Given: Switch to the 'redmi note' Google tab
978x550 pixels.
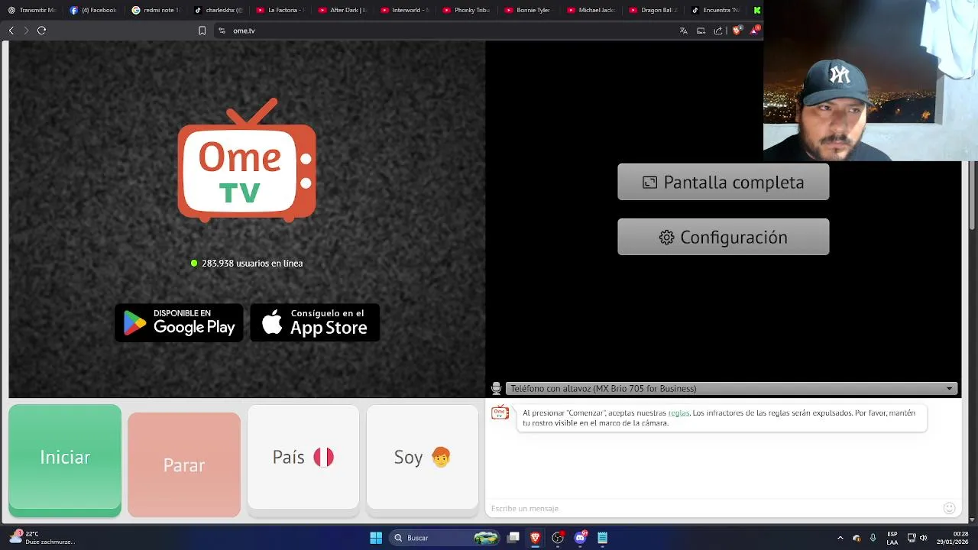Looking at the screenshot, I should (x=156, y=10).
